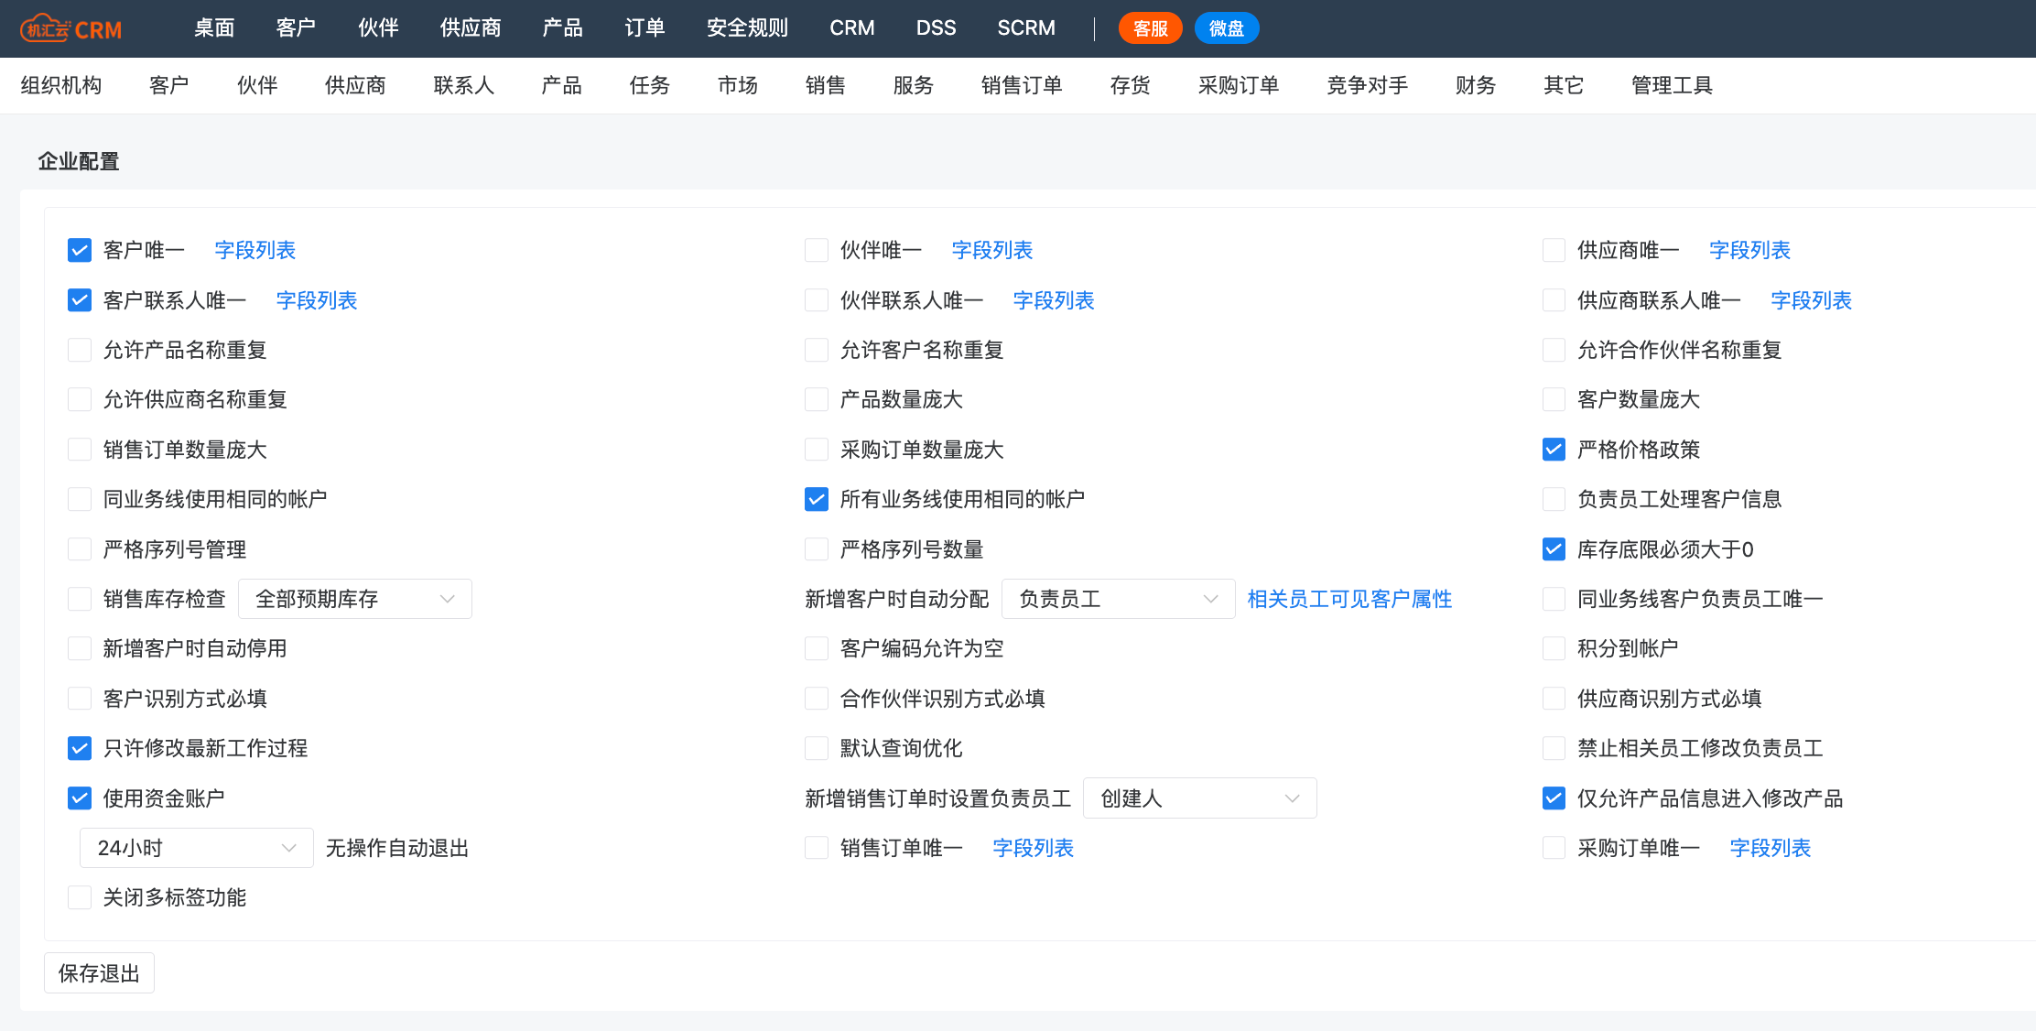Enable 默认查询优化 checkbox

(817, 748)
